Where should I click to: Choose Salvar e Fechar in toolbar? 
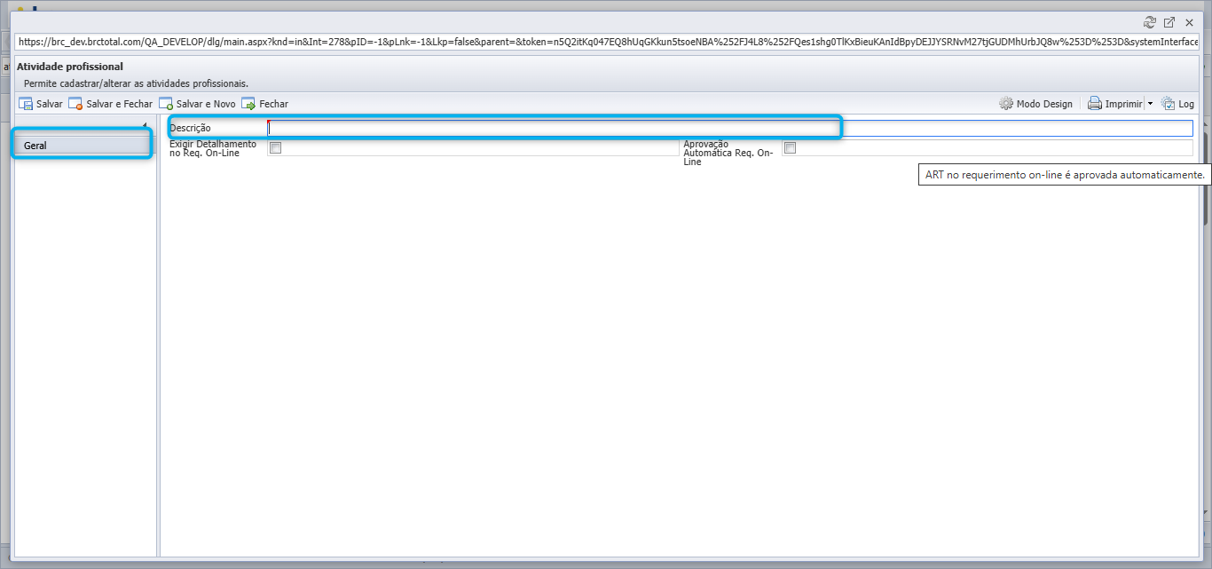click(x=111, y=104)
